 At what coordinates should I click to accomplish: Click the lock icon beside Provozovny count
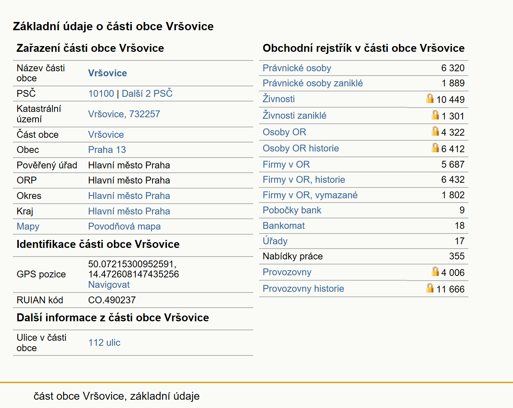pos(435,271)
